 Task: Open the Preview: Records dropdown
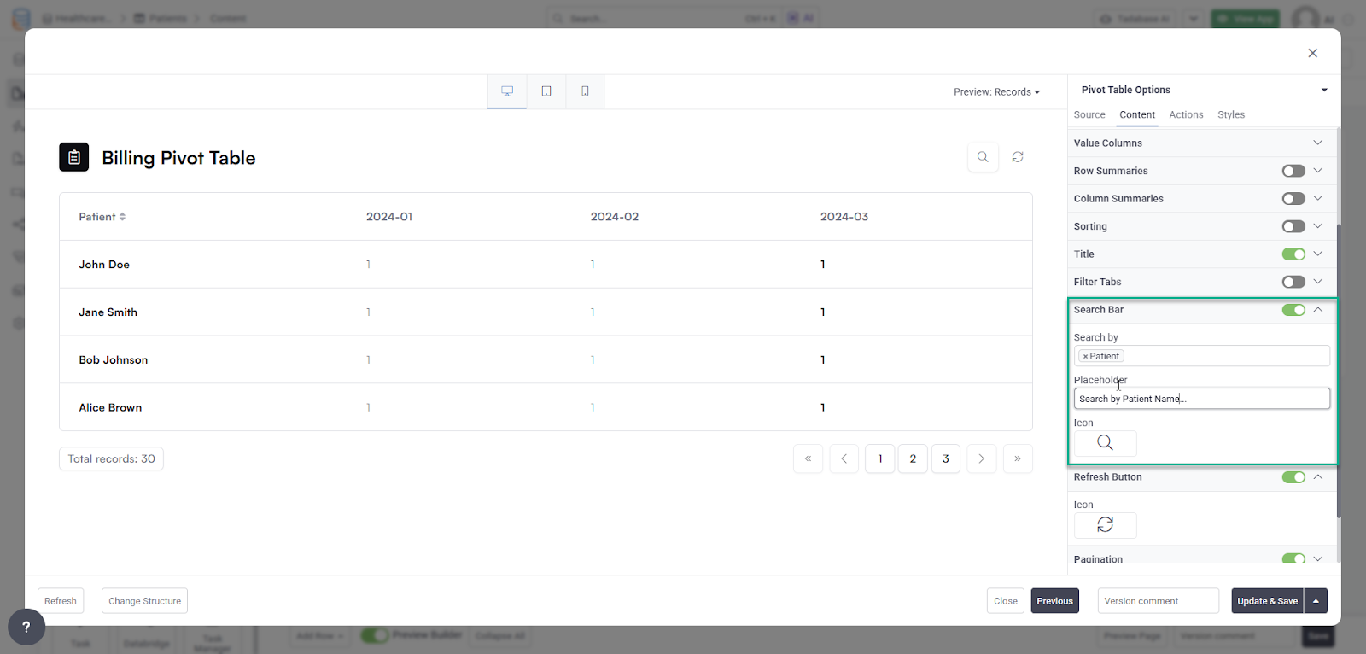996,92
